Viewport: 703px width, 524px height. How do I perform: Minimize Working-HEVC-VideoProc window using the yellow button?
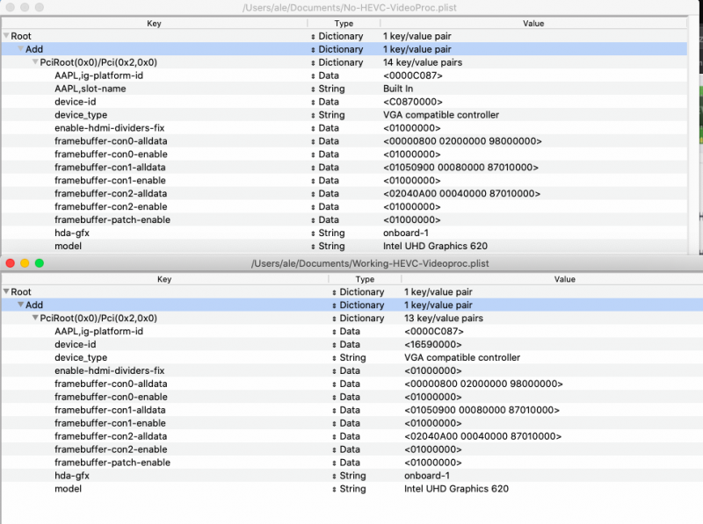point(25,263)
